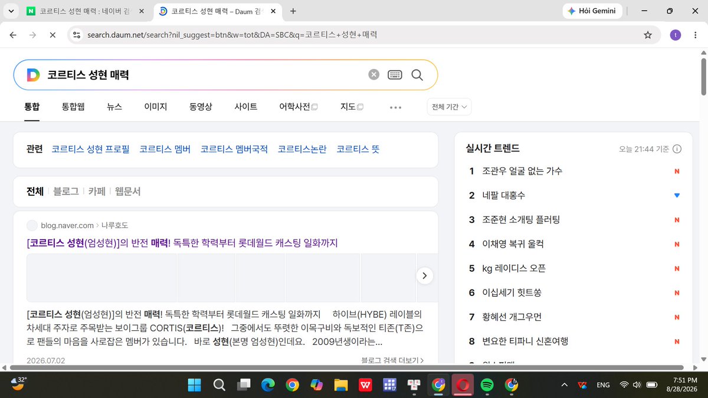The height and width of the screenshot is (398, 708).
Task: Click the info icon next to 오늘 21:44 기준
Action: click(677, 149)
